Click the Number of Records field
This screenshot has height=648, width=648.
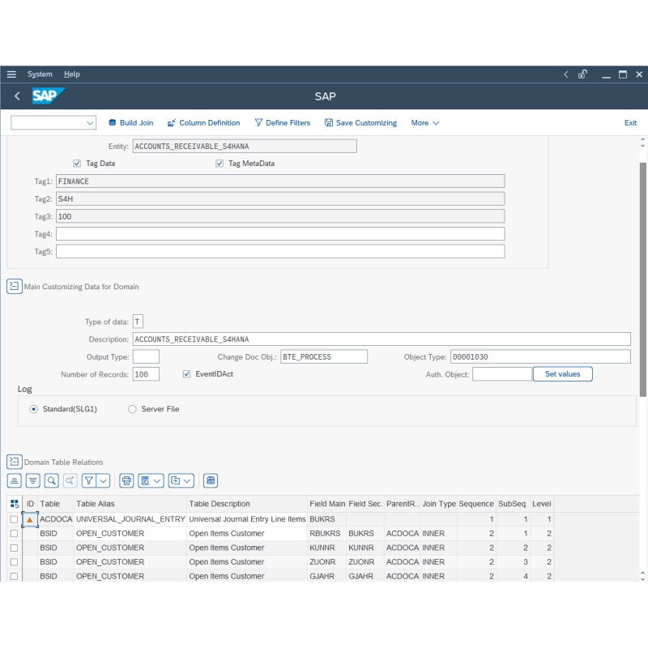146,374
